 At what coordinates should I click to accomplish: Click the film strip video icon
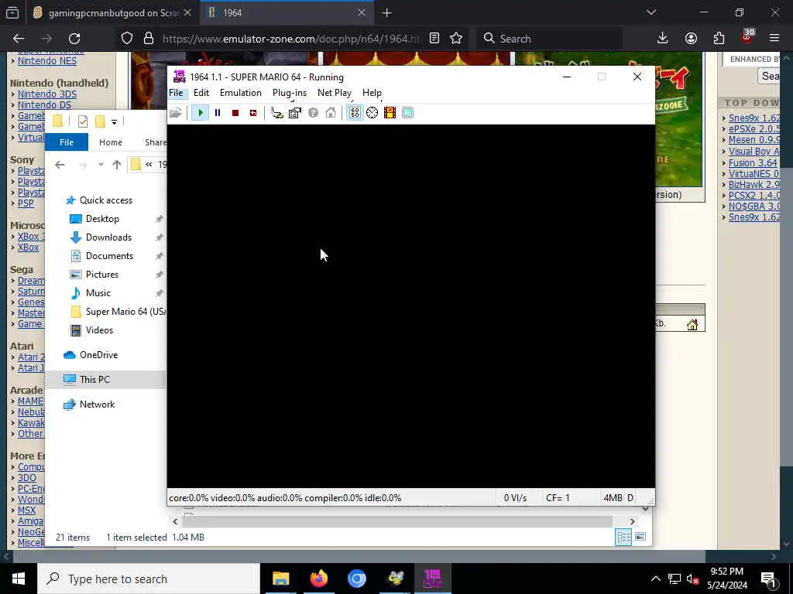pos(390,113)
